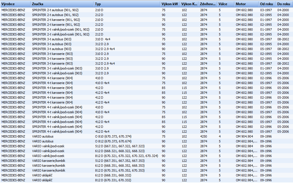
Task: Sort by the Výkon kW column header
Action: pyautogui.click(x=170, y=4)
